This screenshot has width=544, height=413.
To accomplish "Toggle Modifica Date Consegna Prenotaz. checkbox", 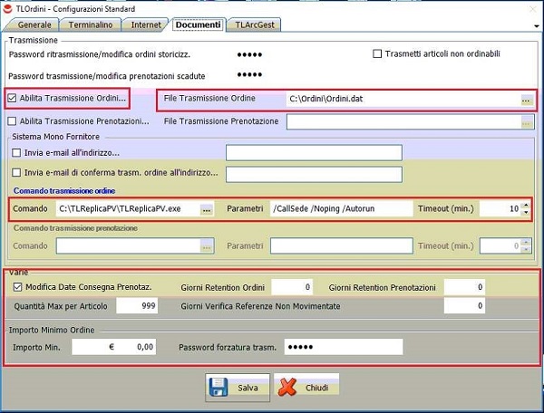I will point(17,287).
